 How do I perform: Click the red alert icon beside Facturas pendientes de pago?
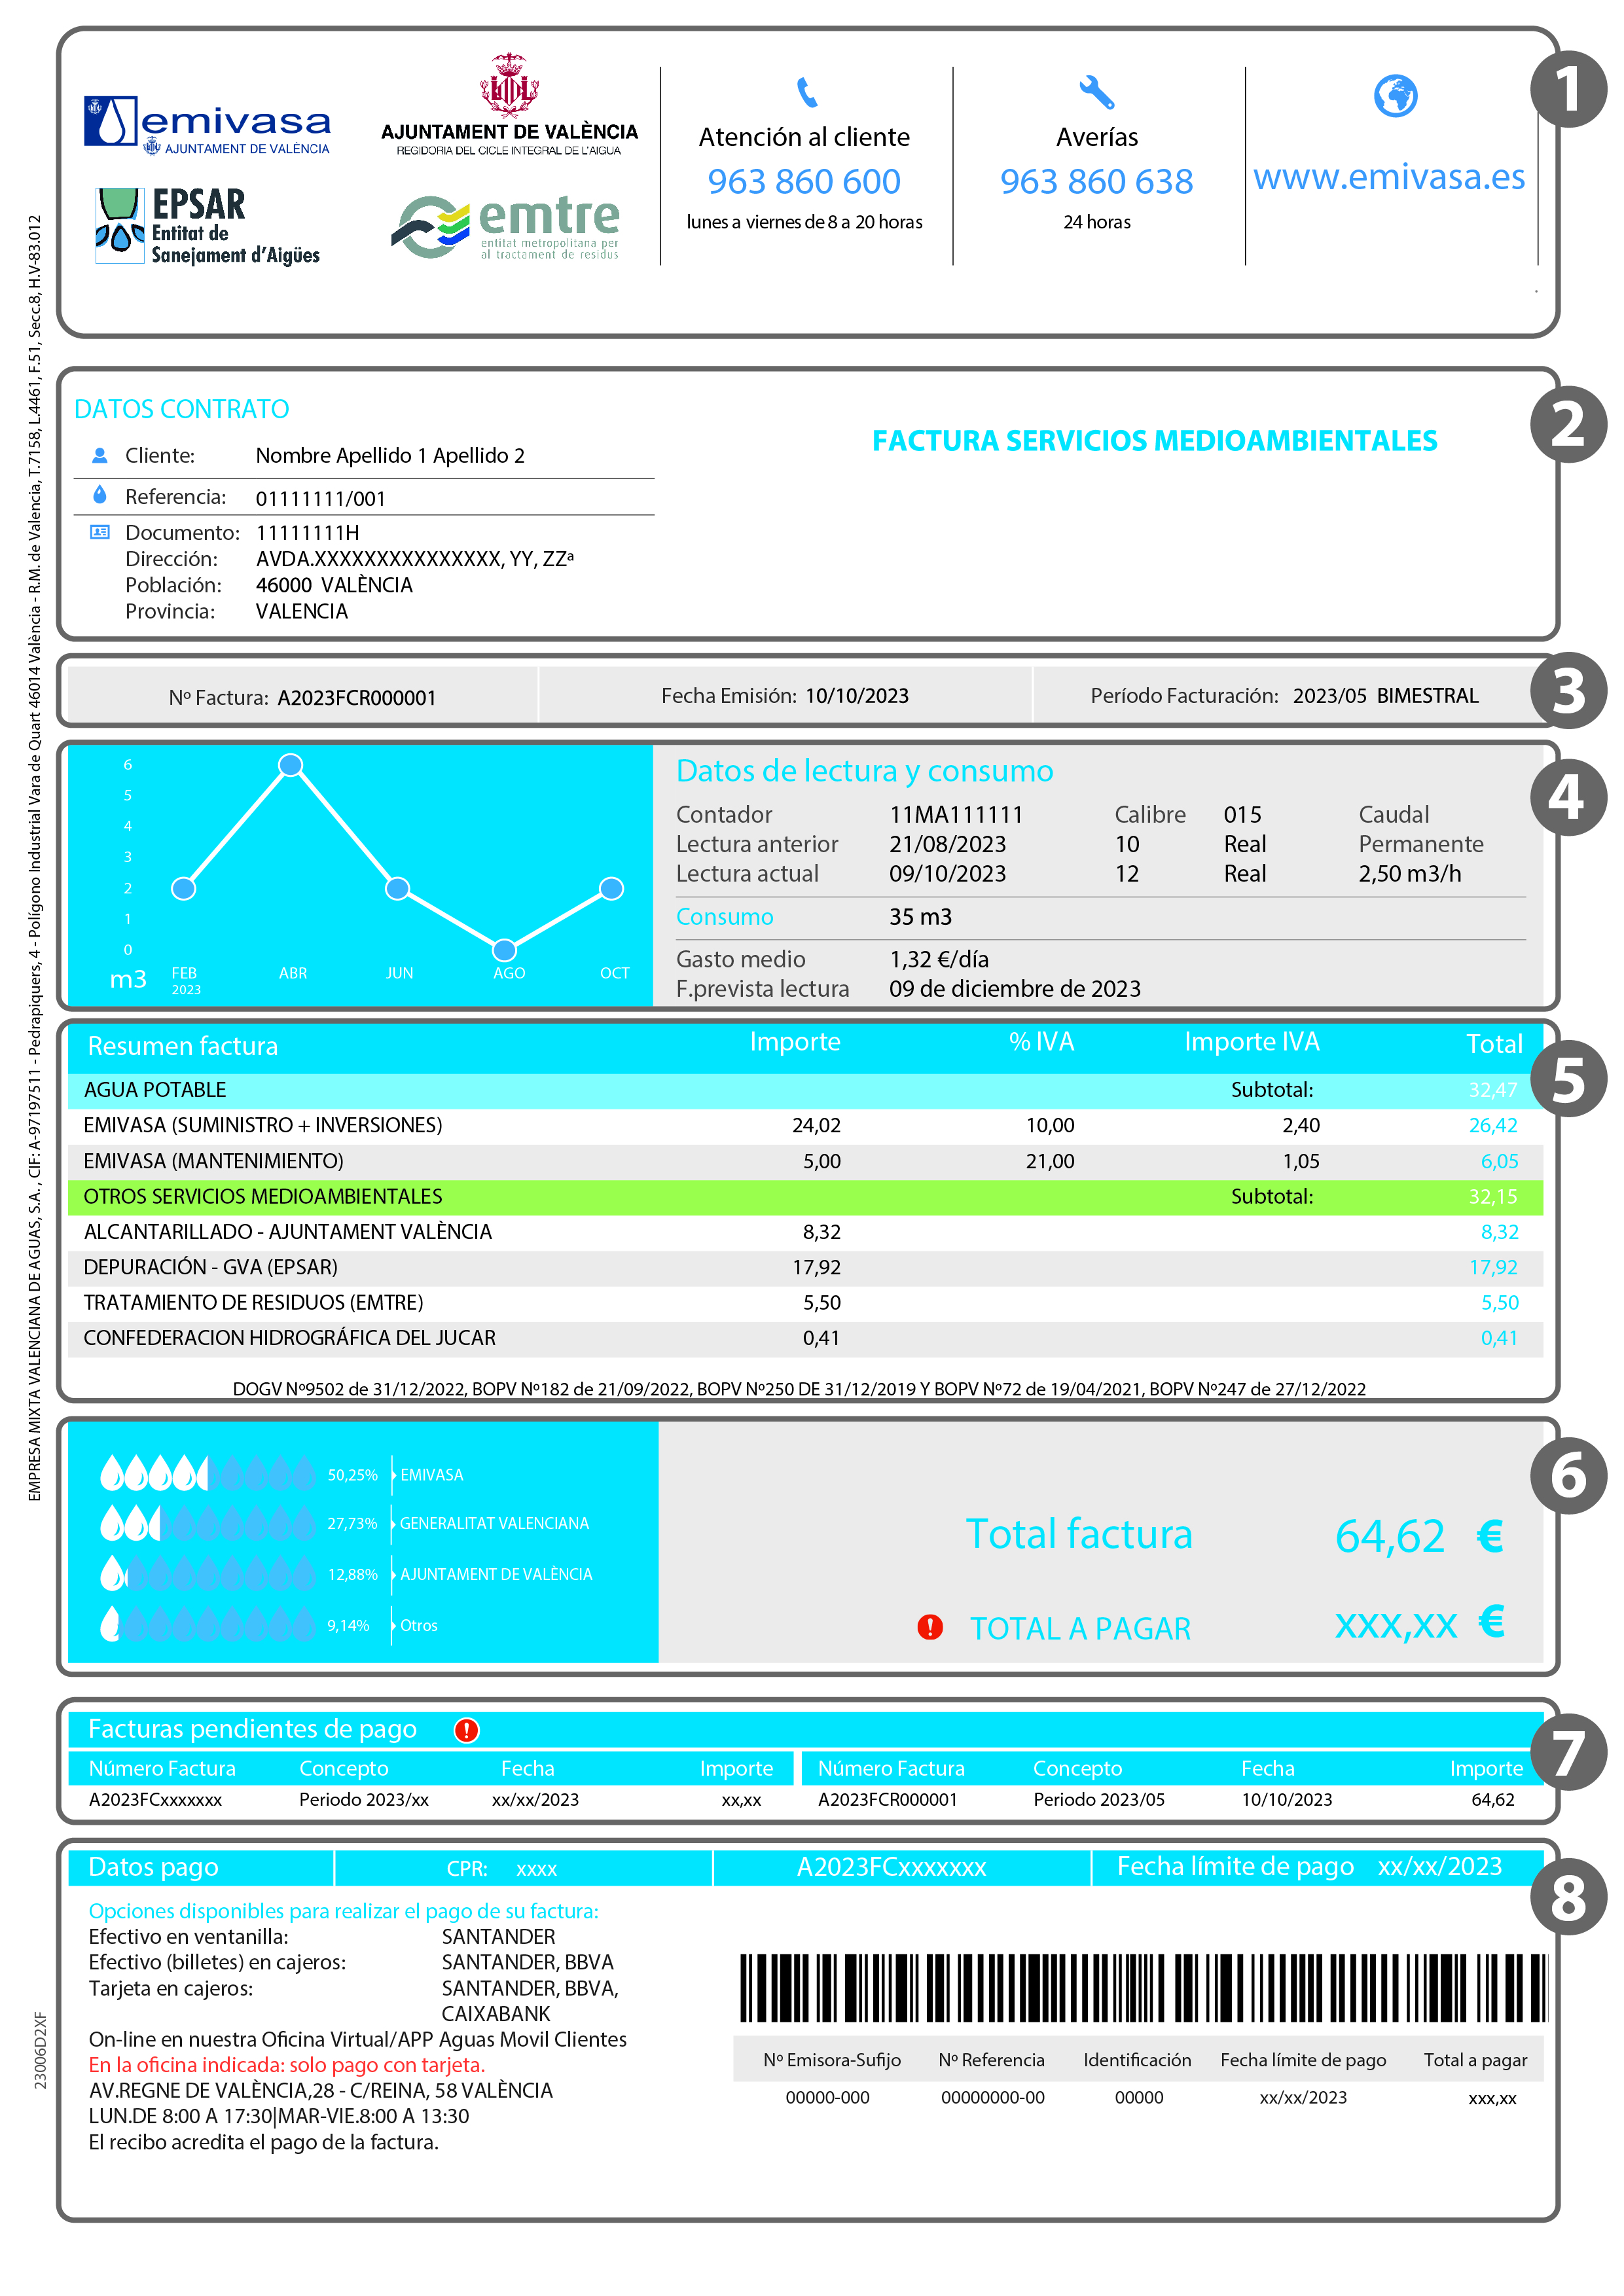click(466, 1730)
